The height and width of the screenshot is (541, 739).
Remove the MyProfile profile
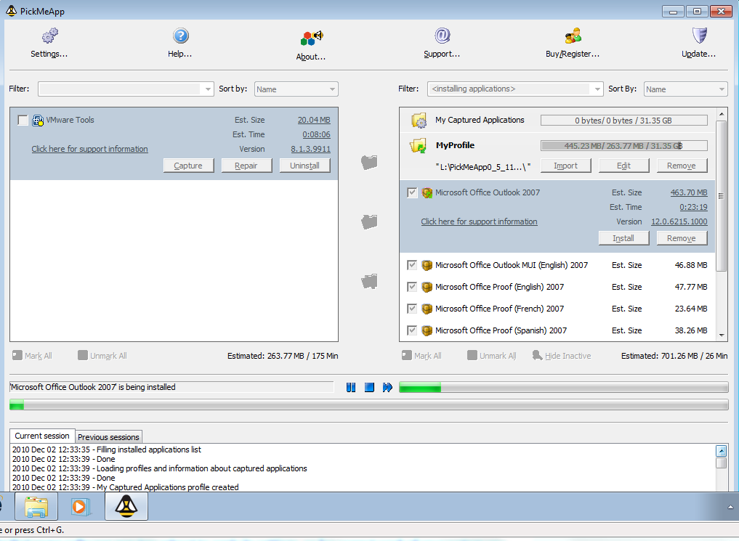(682, 166)
